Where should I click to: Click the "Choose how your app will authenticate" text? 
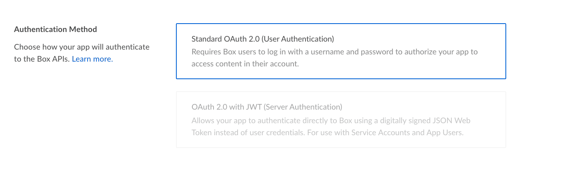(x=82, y=47)
